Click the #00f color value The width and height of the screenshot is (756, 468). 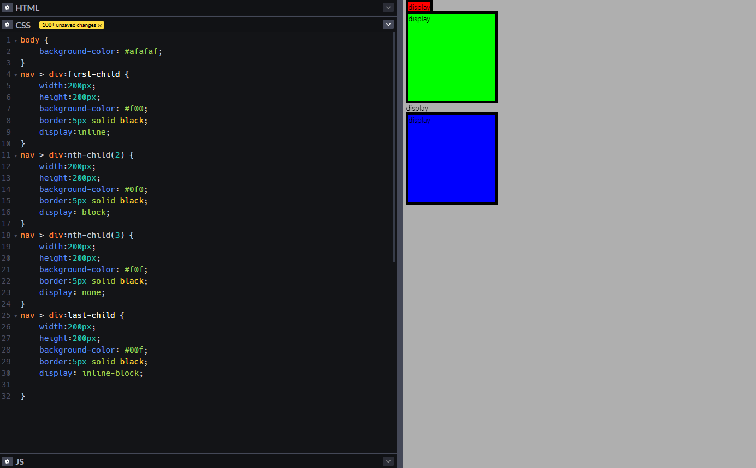click(x=134, y=350)
